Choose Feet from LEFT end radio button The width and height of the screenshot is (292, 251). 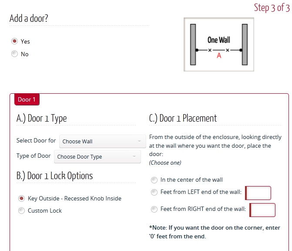(154, 192)
